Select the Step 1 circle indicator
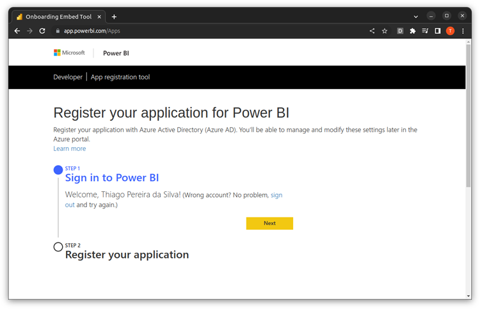The image size is (480, 309). tap(58, 170)
